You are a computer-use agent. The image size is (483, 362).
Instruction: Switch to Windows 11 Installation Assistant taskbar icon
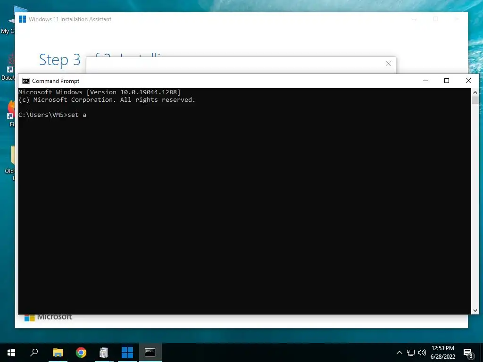127,353
